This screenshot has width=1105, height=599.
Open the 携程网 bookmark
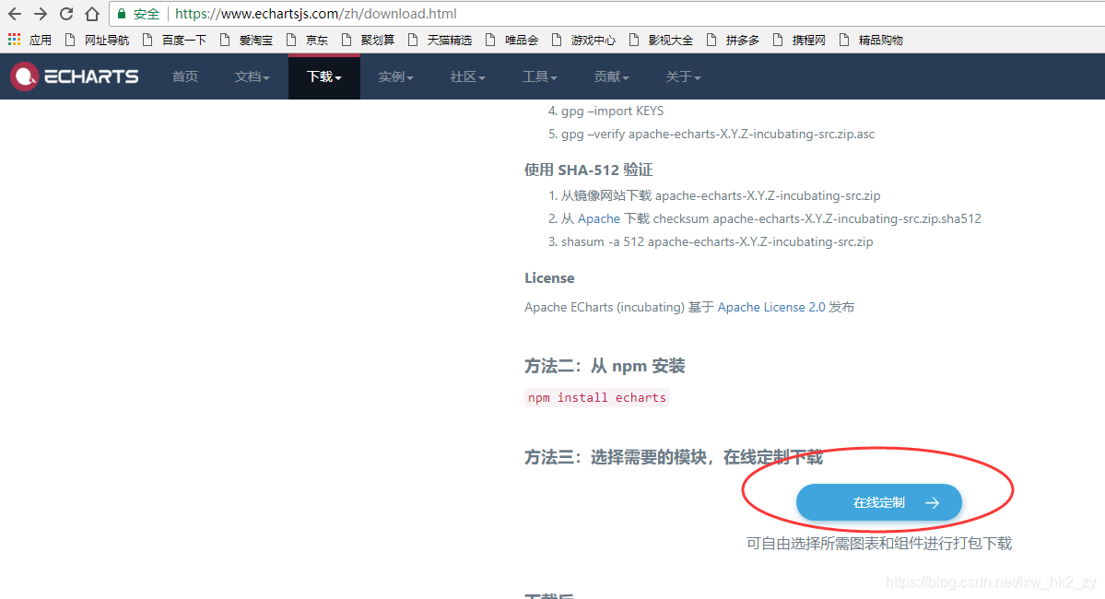800,41
